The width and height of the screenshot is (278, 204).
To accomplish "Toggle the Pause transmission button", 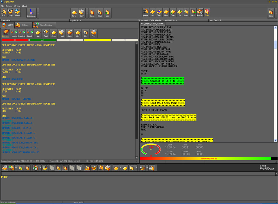I will [200, 13].
